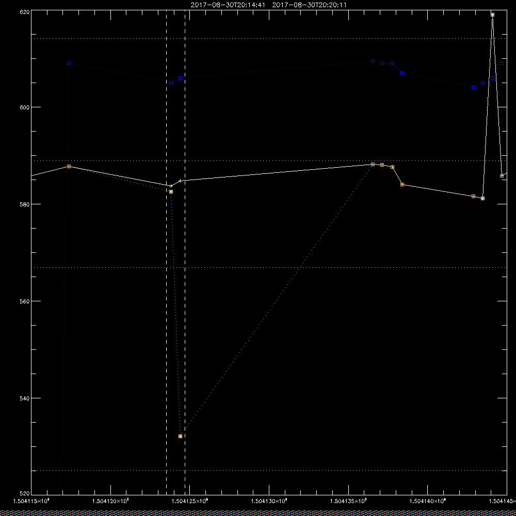This screenshot has height=516, width=516.
Task: Click the left vertical dashed marker line
Action: click(166, 252)
